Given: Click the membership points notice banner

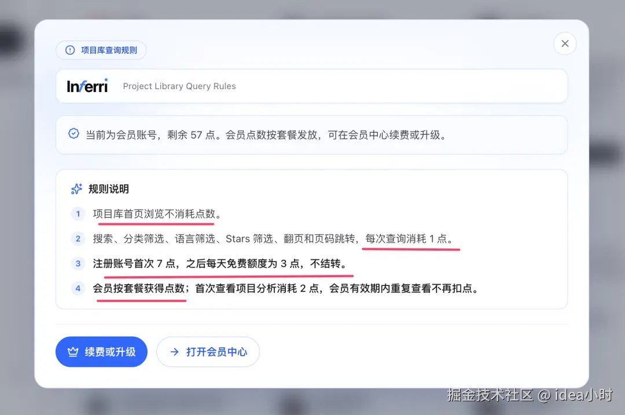Looking at the screenshot, I should 312,134.
